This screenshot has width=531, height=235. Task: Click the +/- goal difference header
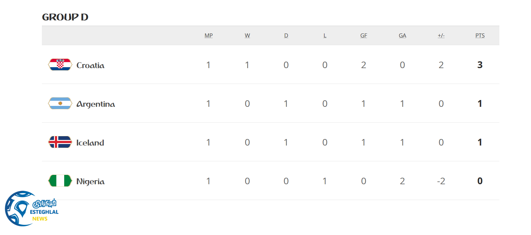(x=441, y=36)
